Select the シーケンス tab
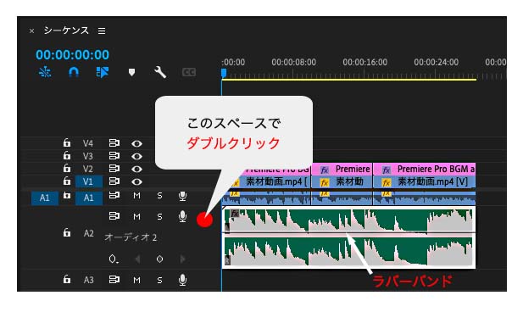 (x=66, y=31)
